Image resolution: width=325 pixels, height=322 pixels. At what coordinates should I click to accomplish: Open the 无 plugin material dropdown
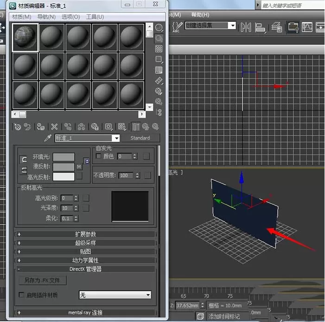coord(115,295)
